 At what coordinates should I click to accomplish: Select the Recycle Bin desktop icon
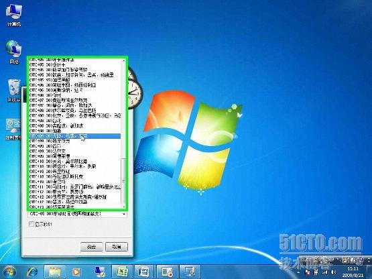14,91
